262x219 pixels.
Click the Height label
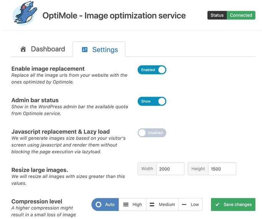pos(198,169)
